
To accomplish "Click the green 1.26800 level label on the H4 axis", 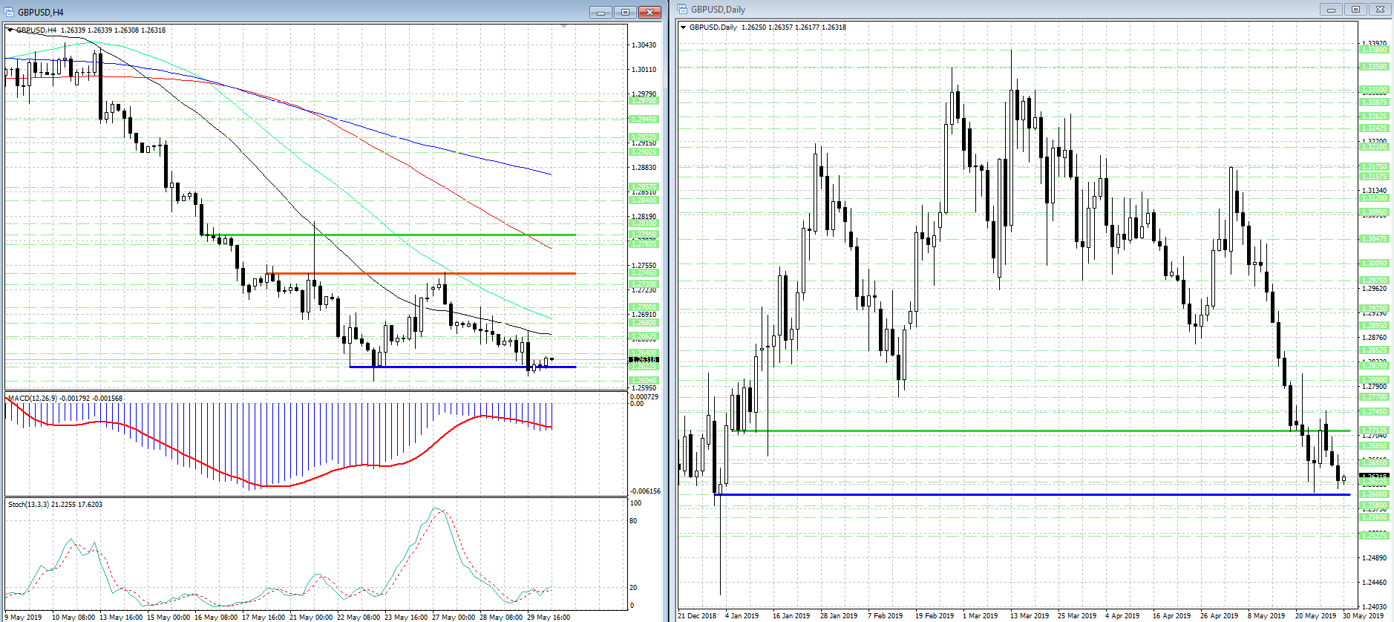I will [x=644, y=323].
